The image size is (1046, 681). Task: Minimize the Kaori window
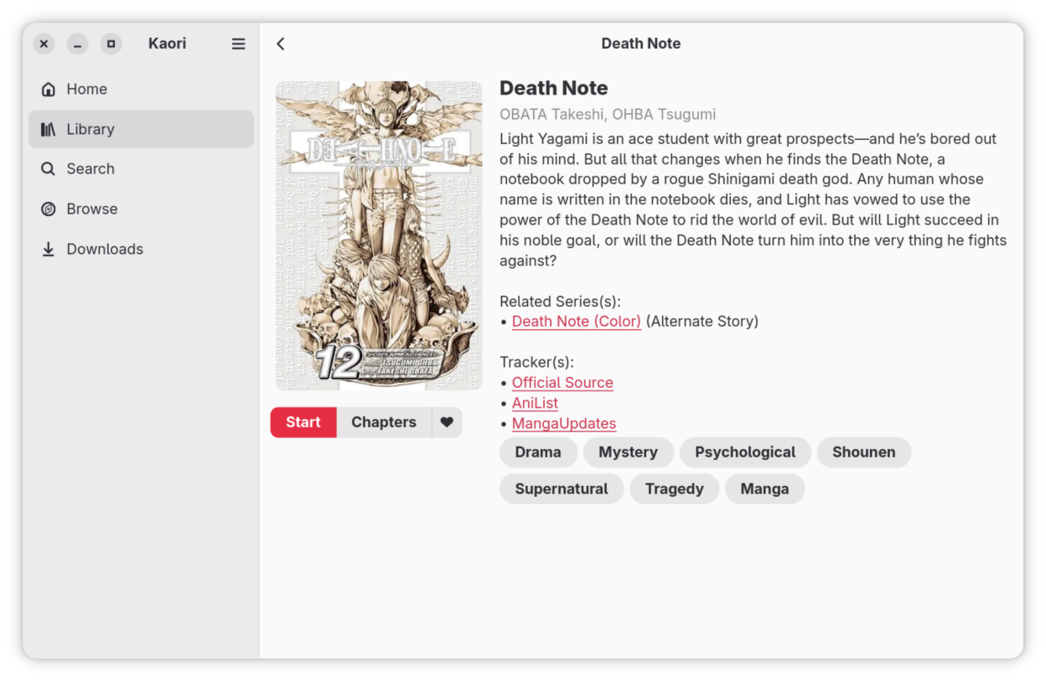click(78, 44)
